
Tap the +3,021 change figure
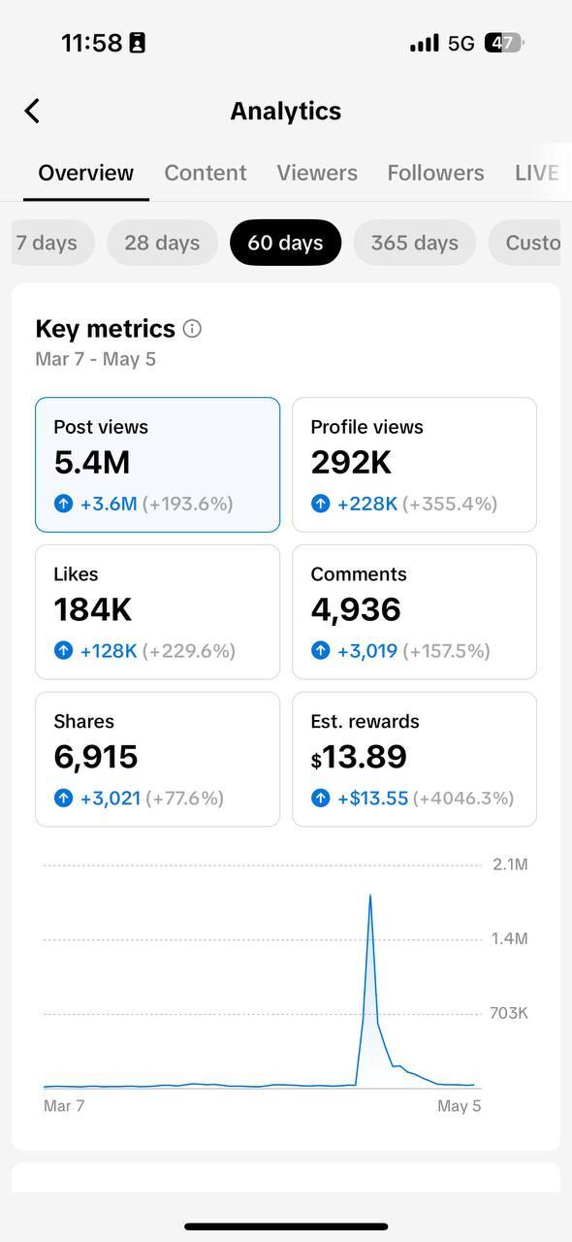111,799
